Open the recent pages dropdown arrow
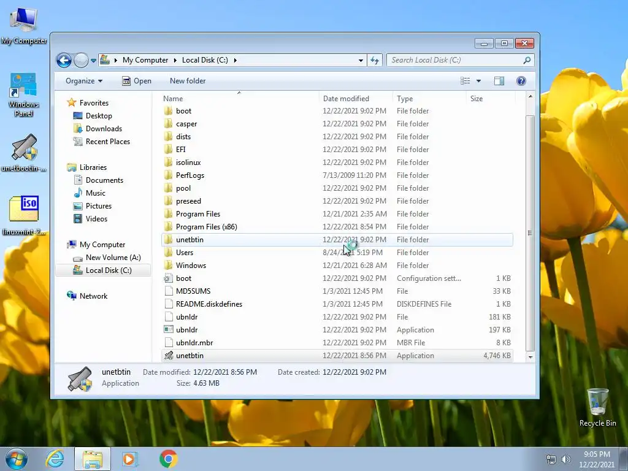628x471 pixels. tap(93, 61)
